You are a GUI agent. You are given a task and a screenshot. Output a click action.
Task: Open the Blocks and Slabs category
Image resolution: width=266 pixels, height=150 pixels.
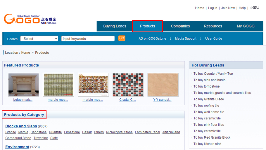click(21, 126)
